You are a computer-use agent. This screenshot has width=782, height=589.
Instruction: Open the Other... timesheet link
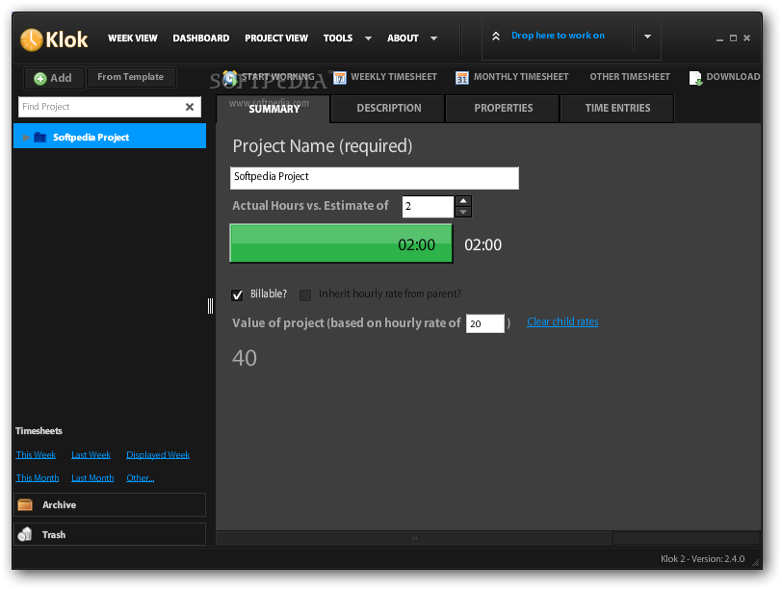click(141, 478)
